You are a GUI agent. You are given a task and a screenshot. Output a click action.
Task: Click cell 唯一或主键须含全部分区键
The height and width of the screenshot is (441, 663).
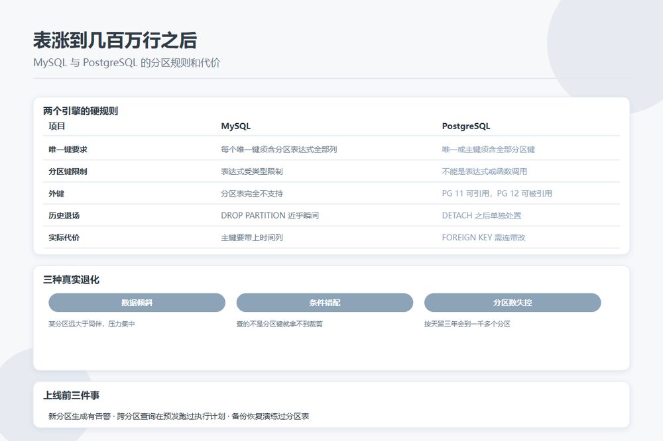coord(489,149)
